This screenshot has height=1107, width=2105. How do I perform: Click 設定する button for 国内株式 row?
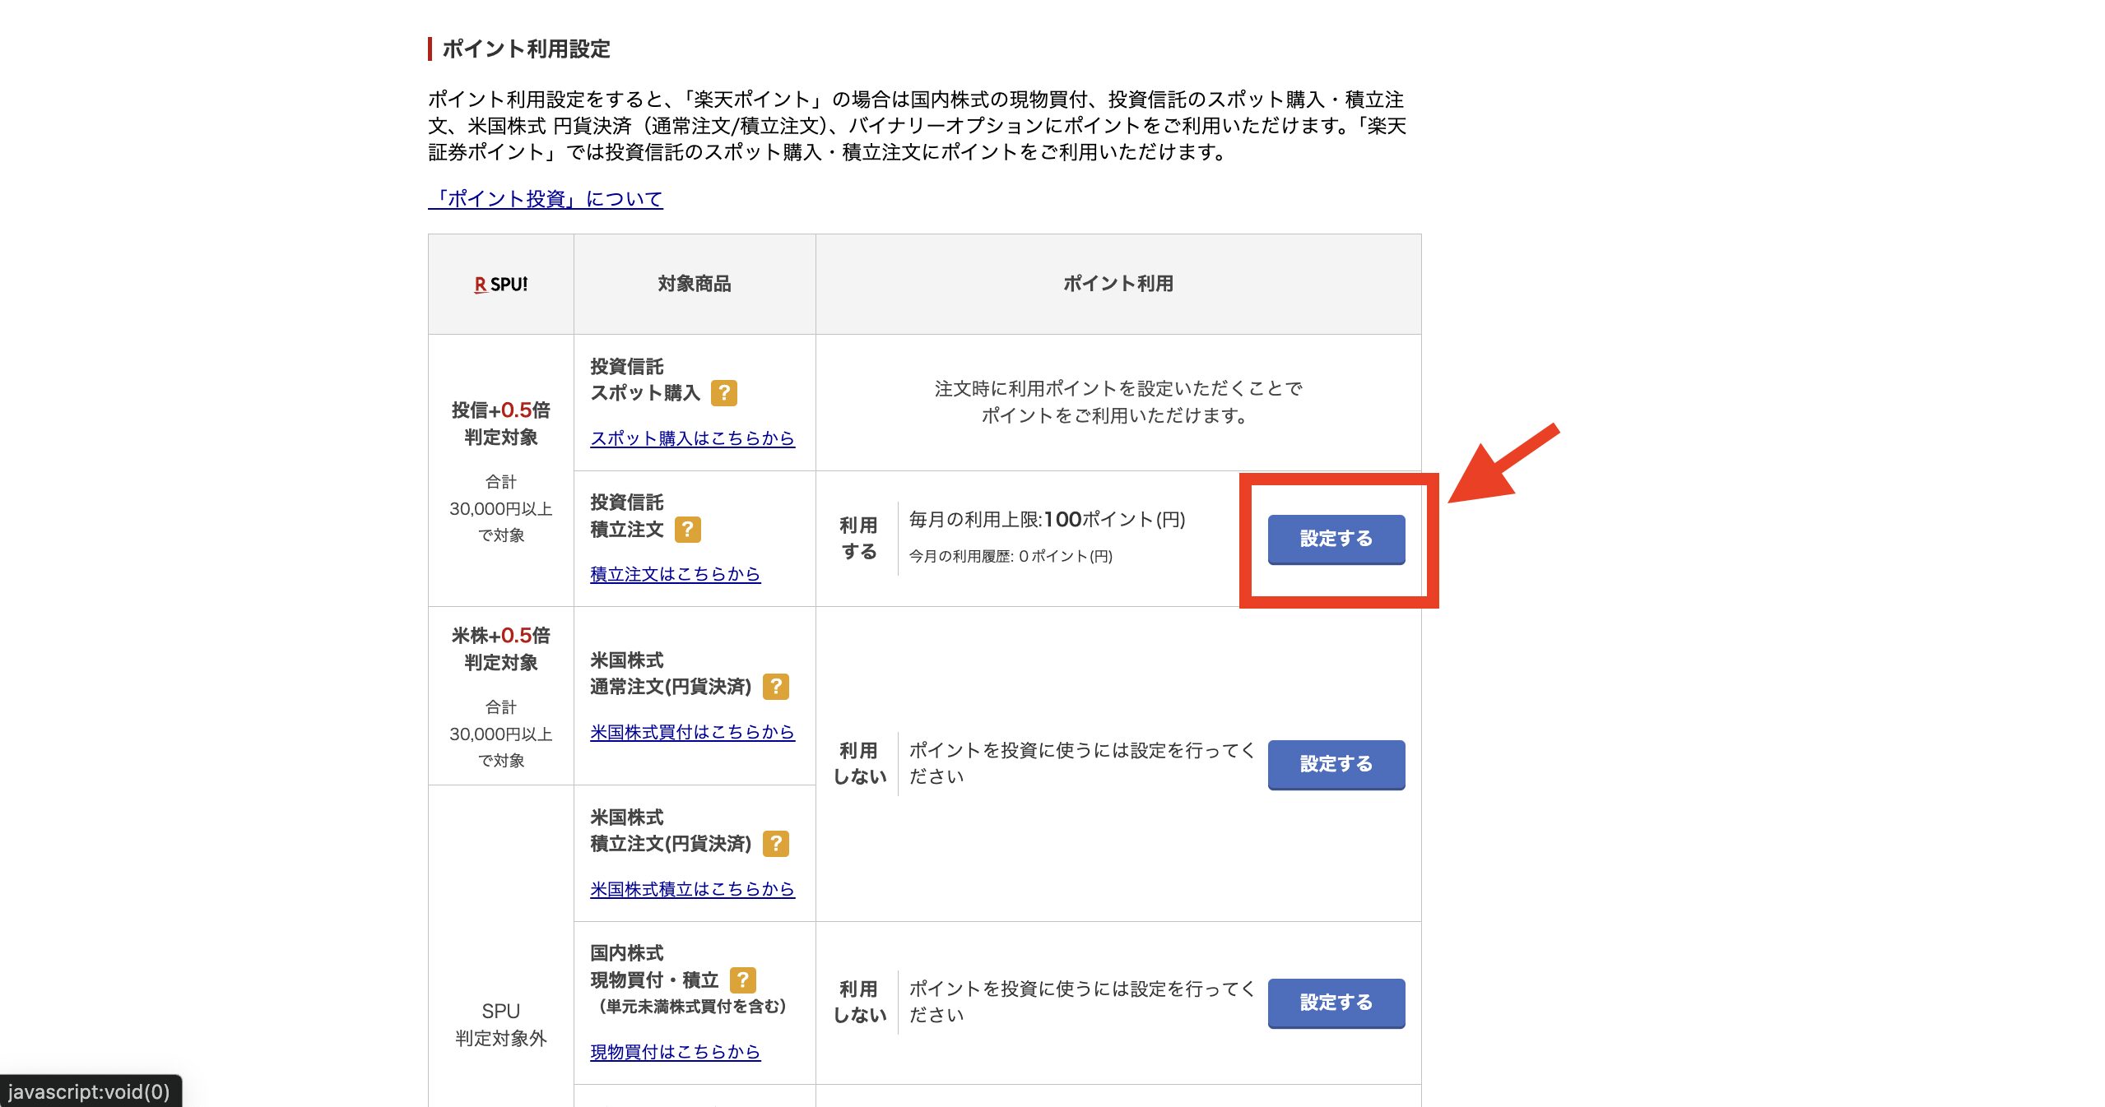tap(1336, 1003)
